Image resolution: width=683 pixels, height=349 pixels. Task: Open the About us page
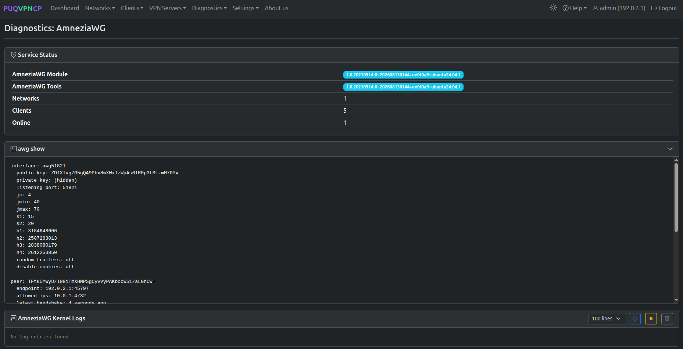[276, 8]
